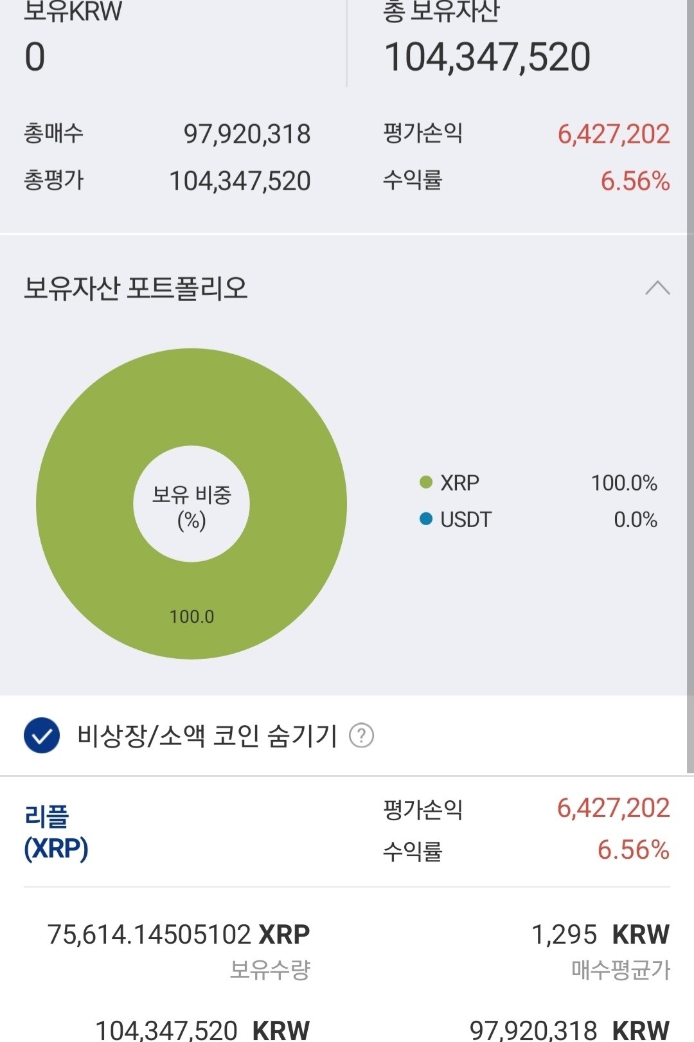
Task: Click the 매수평균가 1,295 KRW value
Action: 600,934
